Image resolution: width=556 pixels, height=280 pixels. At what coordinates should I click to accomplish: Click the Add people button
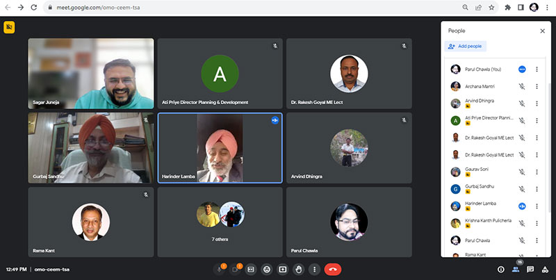coord(466,46)
